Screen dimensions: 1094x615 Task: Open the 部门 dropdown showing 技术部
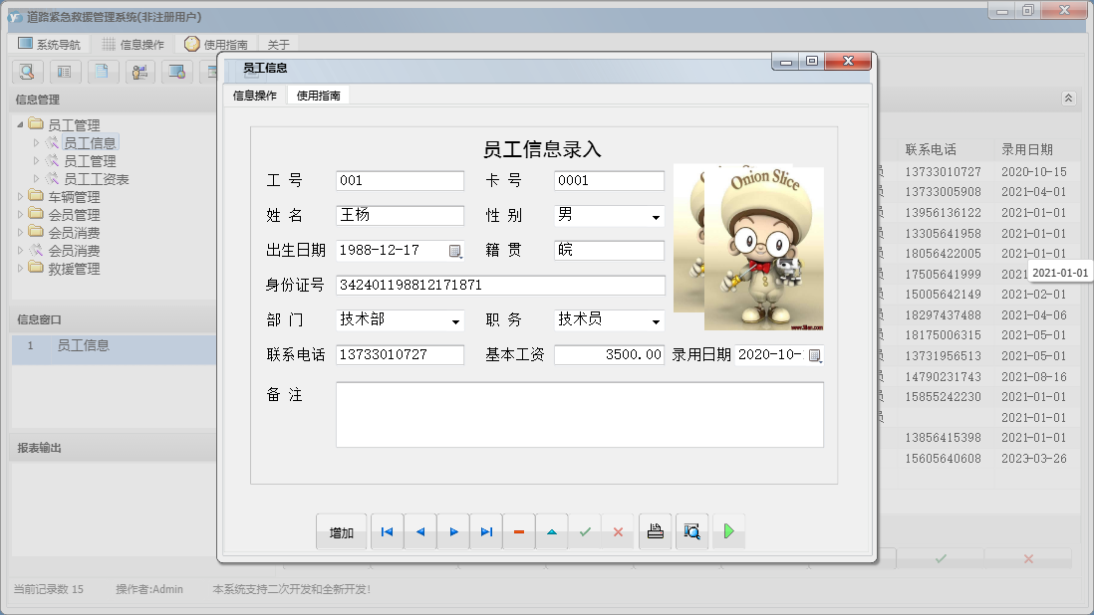click(x=453, y=320)
